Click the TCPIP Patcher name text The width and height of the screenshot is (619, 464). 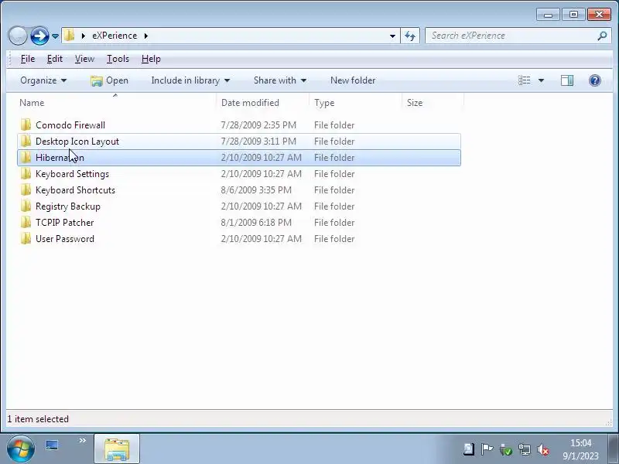click(65, 223)
